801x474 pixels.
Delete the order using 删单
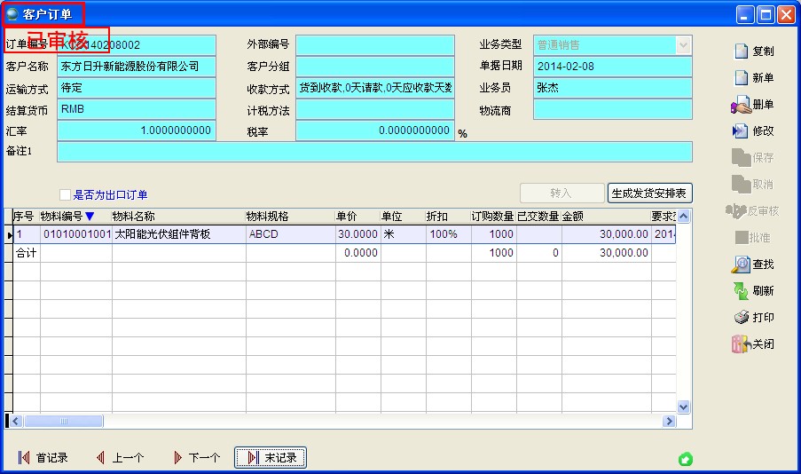tap(753, 105)
